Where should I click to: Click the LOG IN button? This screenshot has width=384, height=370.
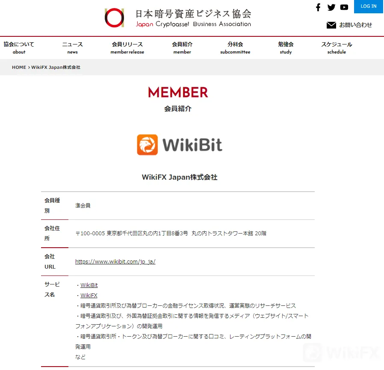368,6
